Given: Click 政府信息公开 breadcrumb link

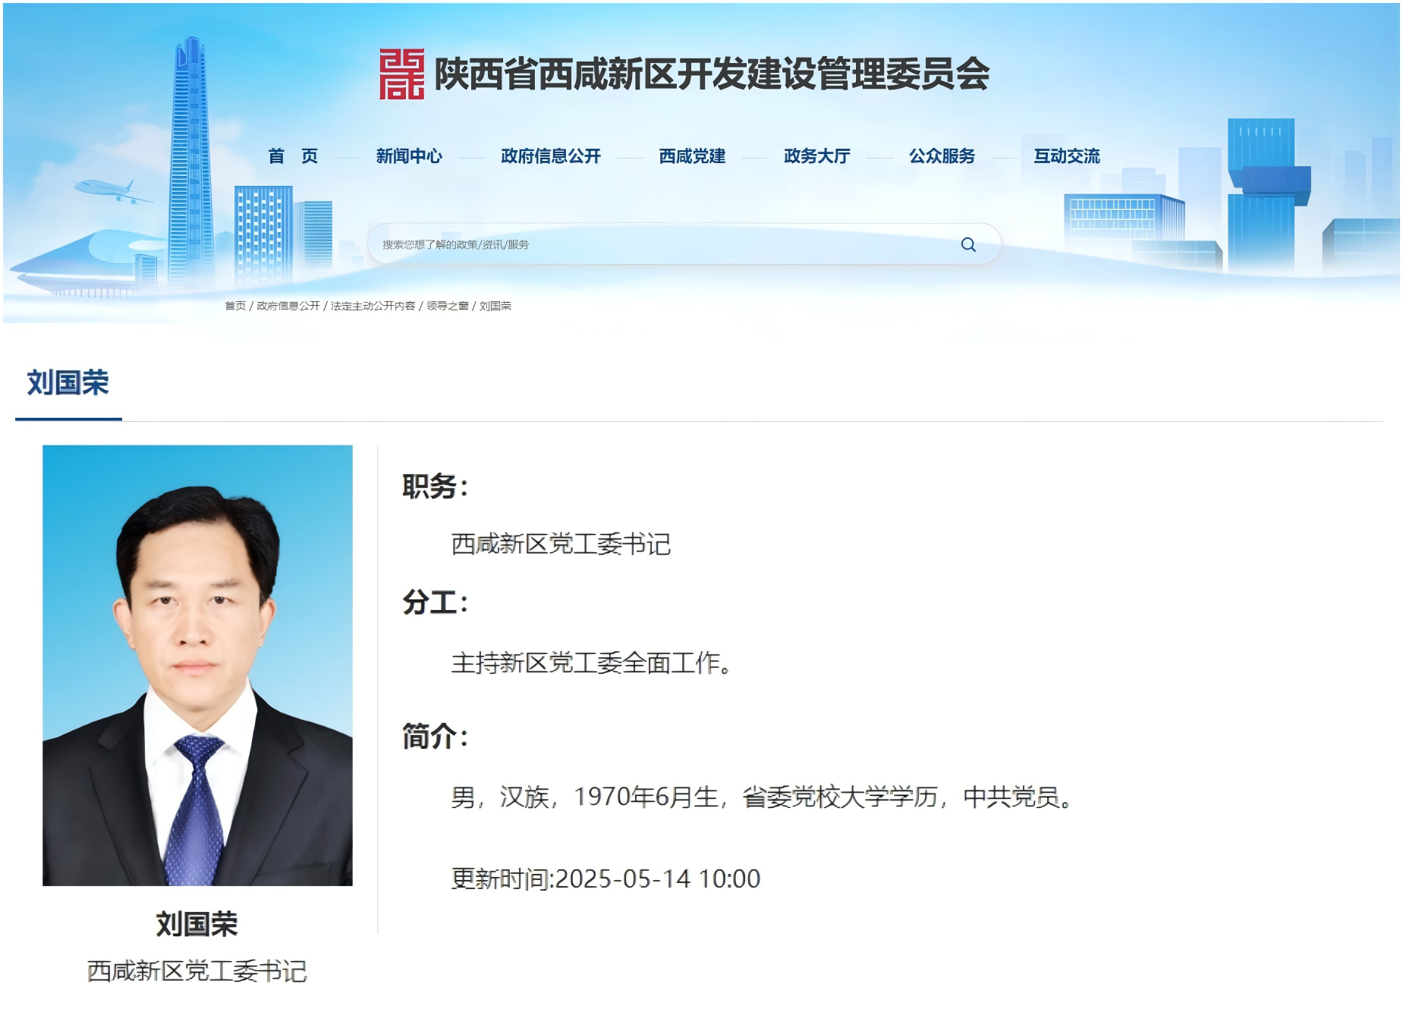Looking at the screenshot, I should 288,306.
